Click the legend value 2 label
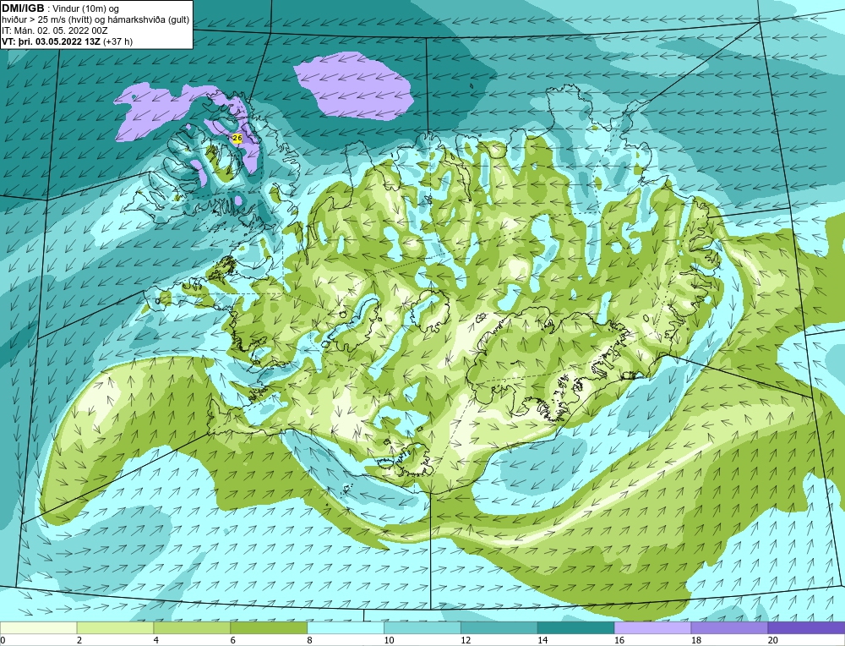The image size is (845, 646). tap(79, 640)
